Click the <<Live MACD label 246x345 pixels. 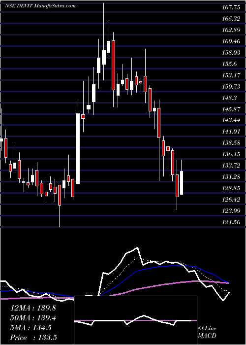[207, 332]
